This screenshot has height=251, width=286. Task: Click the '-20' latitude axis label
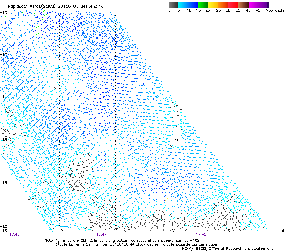click(x=3, y=226)
